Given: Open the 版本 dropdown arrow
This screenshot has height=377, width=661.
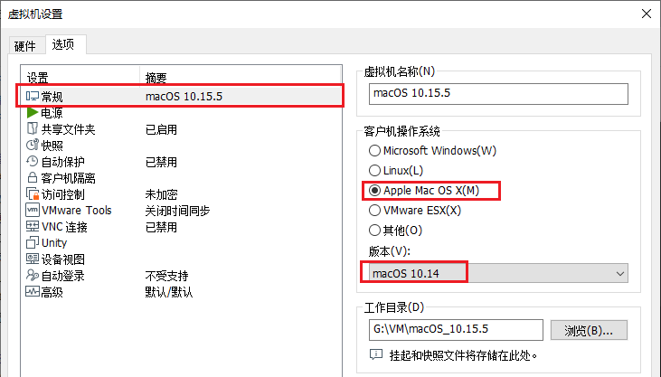Looking at the screenshot, I should pyautogui.click(x=619, y=273).
